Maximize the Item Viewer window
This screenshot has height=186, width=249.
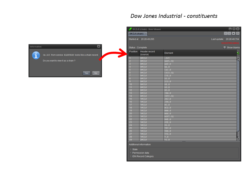[234, 29]
